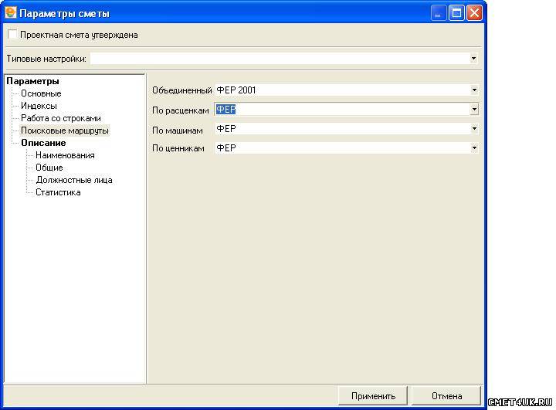Open 'Общие' under Описание

49,168
